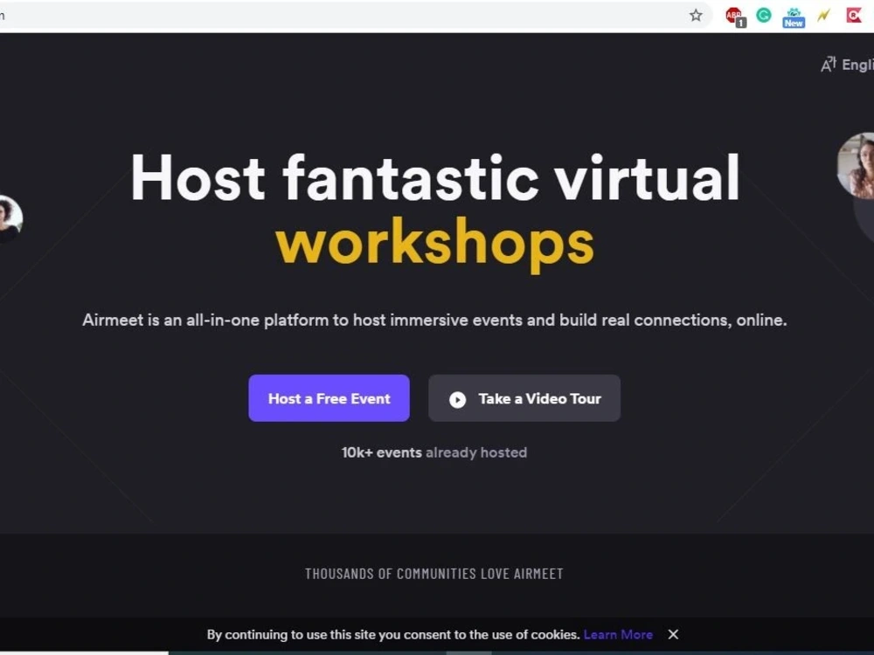
Task: Open the gear extension marked New
Action: [x=794, y=17]
